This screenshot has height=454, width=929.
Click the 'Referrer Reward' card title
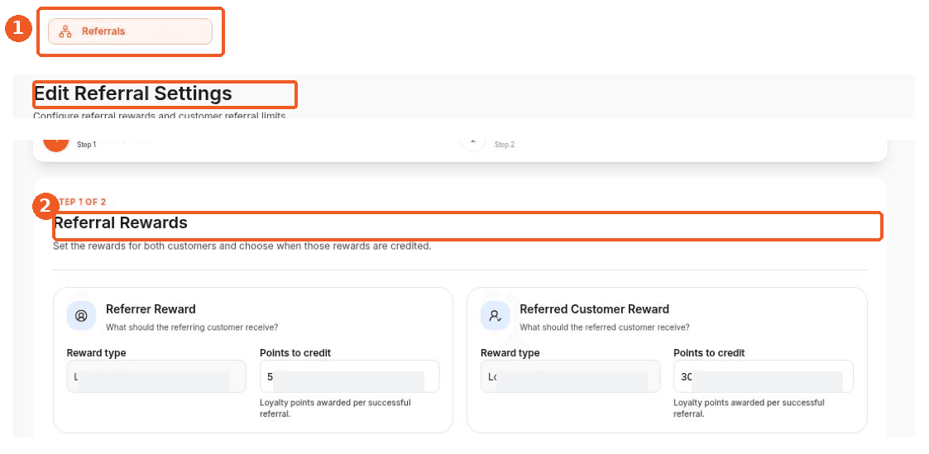[151, 309]
